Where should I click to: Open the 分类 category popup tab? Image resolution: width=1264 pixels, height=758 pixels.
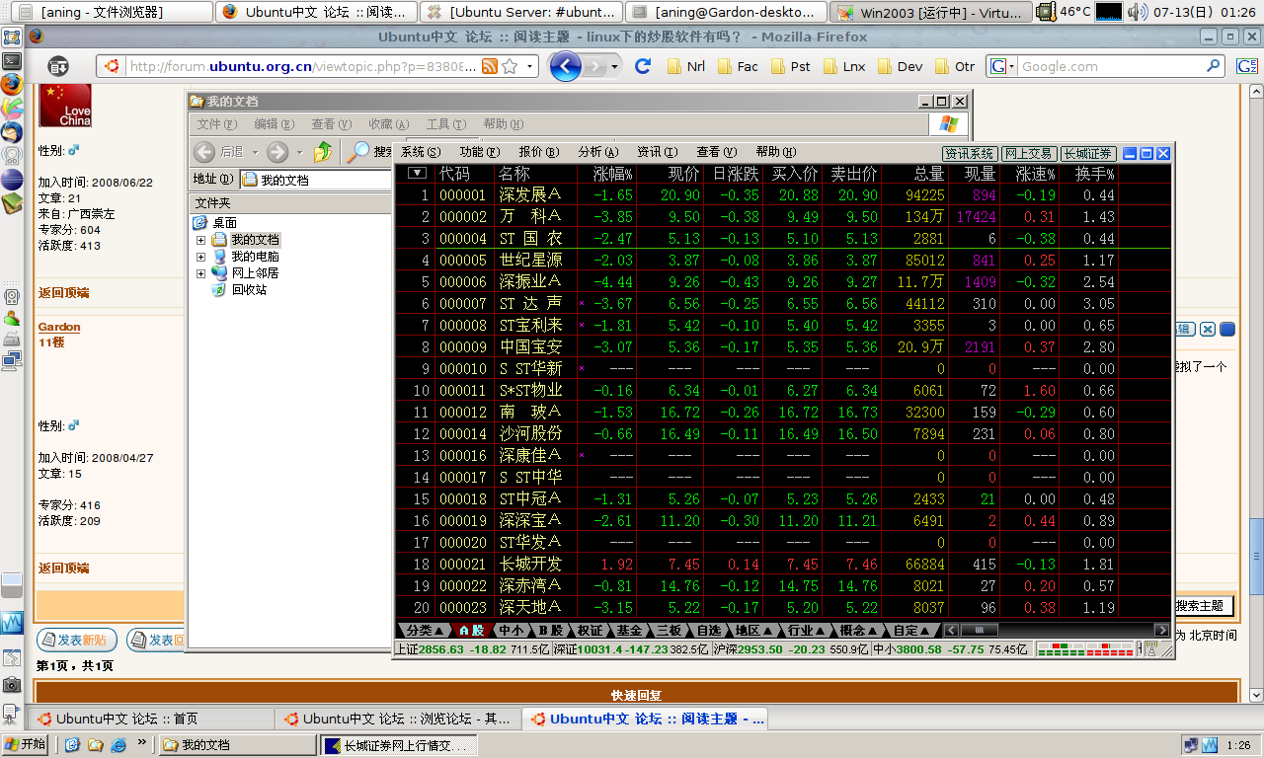click(x=426, y=630)
